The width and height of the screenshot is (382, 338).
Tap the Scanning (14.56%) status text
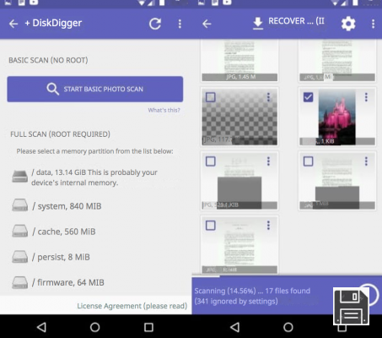[x=252, y=296]
